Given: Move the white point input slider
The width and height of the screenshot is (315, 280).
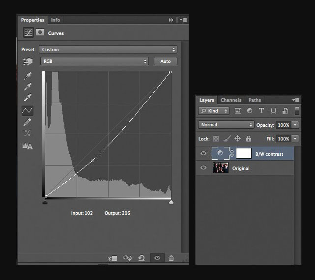Looking at the screenshot, I should tap(171, 202).
